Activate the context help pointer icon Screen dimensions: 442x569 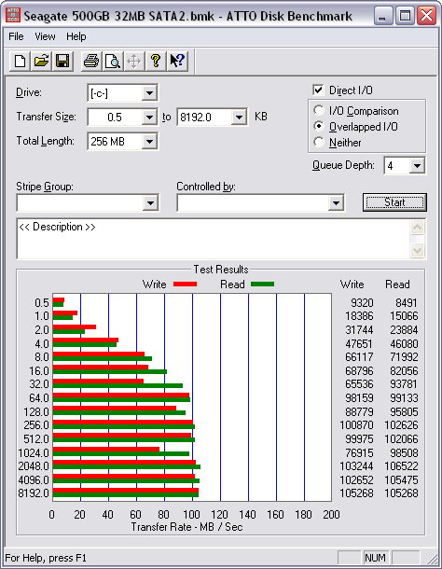177,61
